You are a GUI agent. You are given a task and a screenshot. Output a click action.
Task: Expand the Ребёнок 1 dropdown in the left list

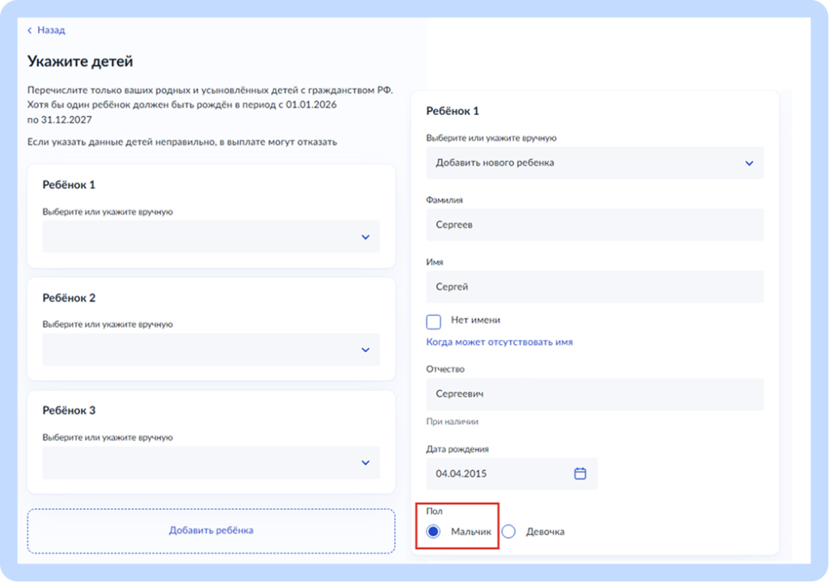211,236
